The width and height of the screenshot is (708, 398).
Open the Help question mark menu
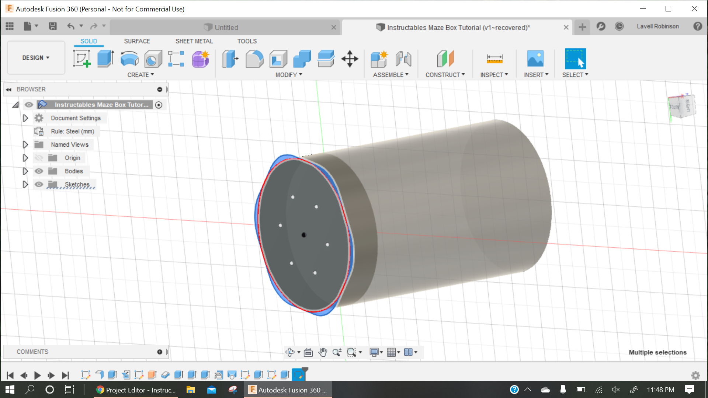coord(698,26)
